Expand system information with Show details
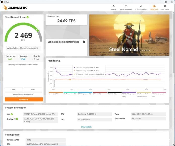Viewport: 175px width, 146px height. [86, 127]
